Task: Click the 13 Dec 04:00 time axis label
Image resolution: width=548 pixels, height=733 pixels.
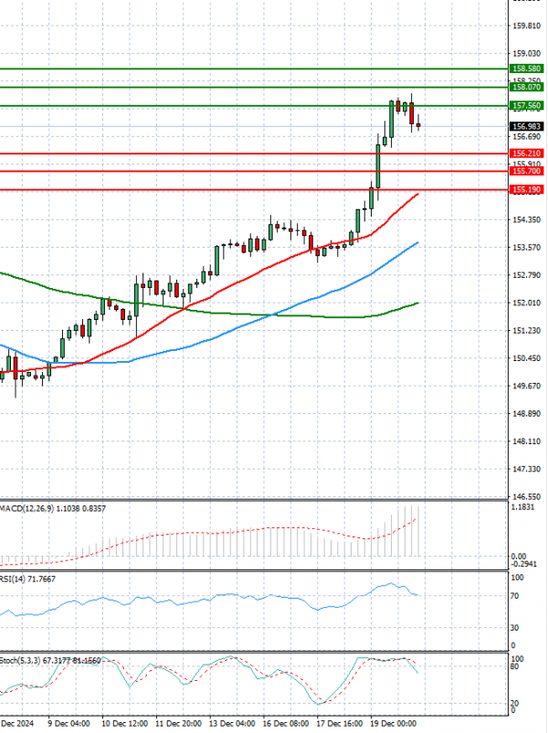Action: click(232, 724)
